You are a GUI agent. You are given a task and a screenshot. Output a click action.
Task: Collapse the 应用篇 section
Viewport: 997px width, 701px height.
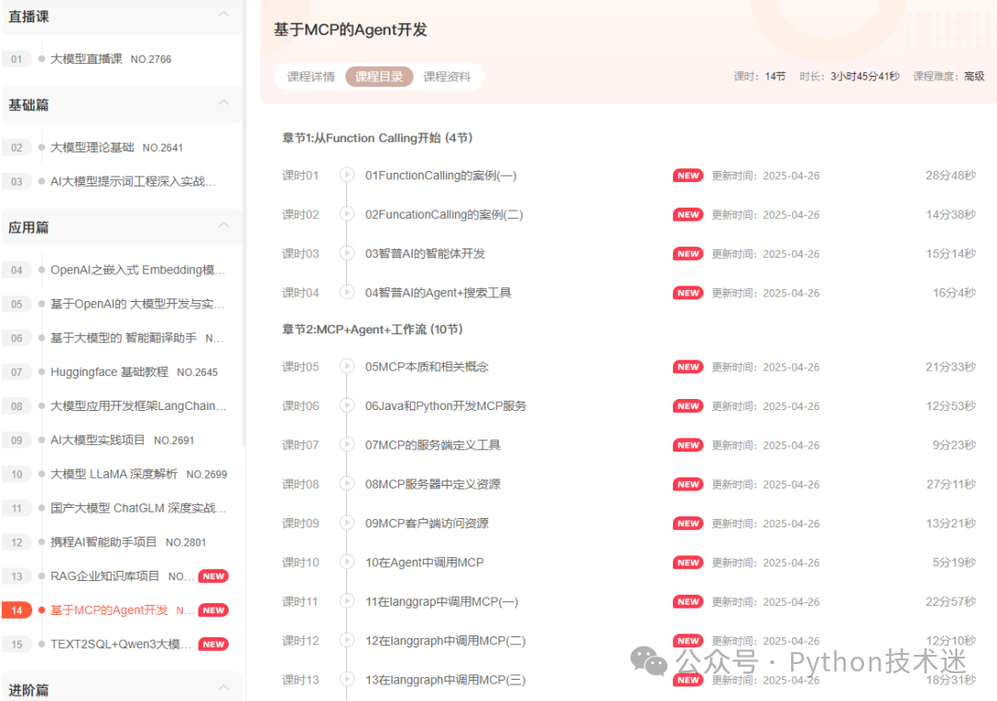click(x=223, y=225)
